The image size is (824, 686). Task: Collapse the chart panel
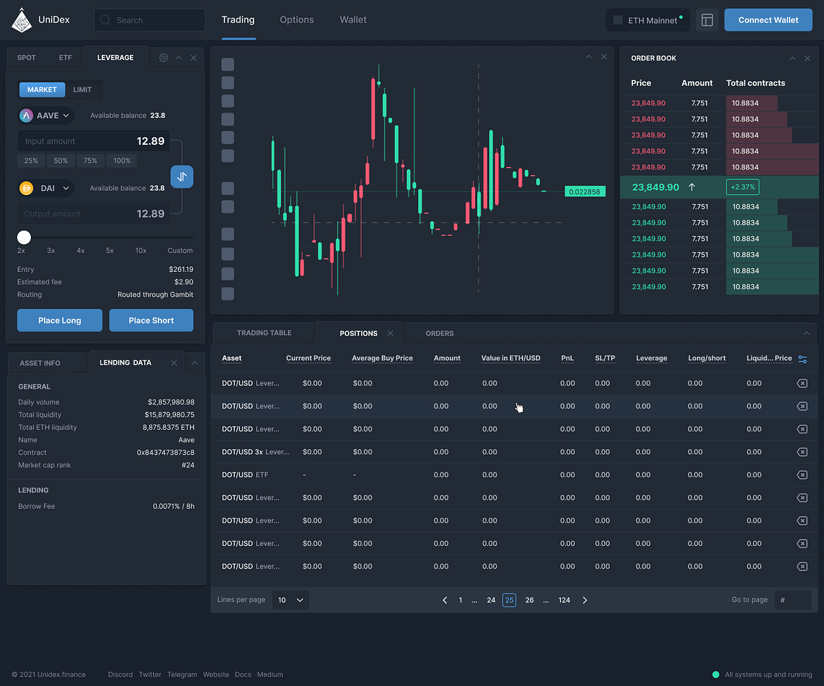(588, 57)
